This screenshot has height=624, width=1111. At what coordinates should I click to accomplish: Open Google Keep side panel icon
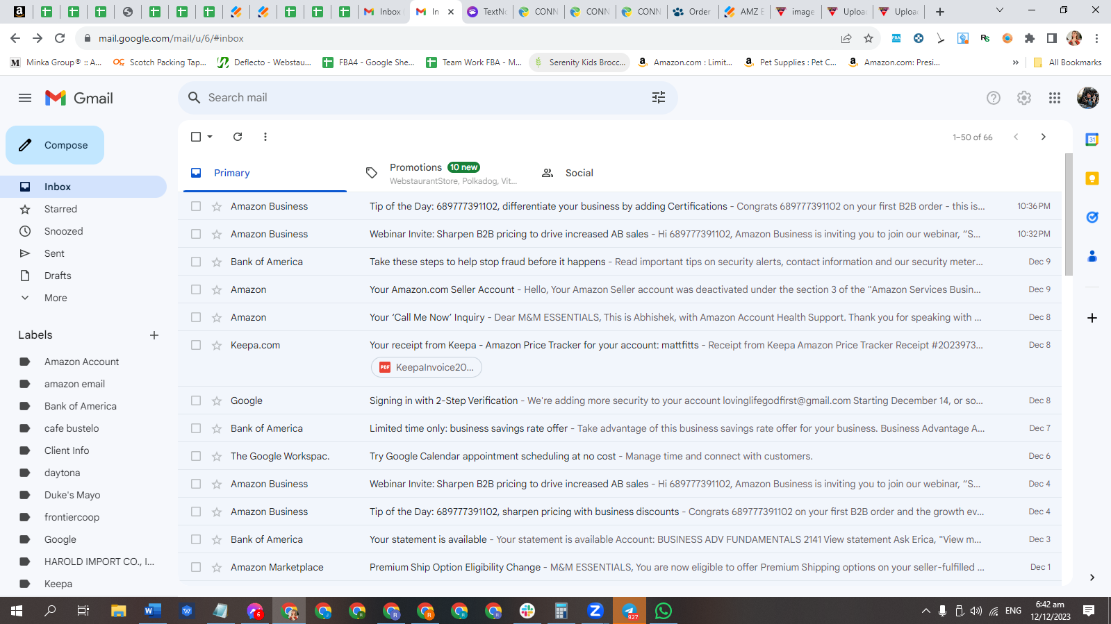coord(1092,178)
